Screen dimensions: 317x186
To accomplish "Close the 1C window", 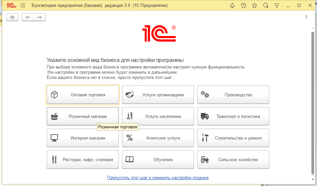I will tap(310, 6).
